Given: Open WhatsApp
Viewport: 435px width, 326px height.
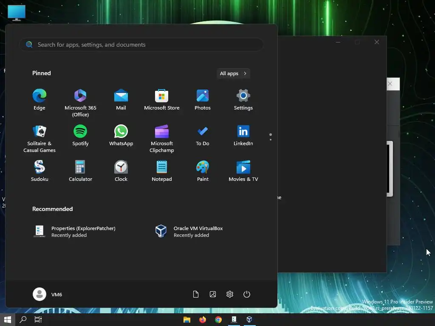Looking at the screenshot, I should (x=121, y=135).
